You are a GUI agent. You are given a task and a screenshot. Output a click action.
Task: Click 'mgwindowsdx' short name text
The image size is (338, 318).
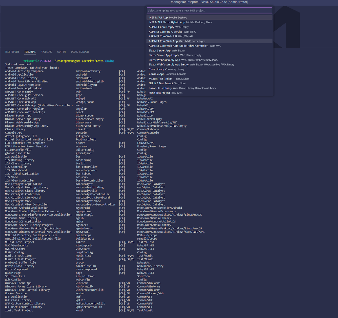click(84, 228)
